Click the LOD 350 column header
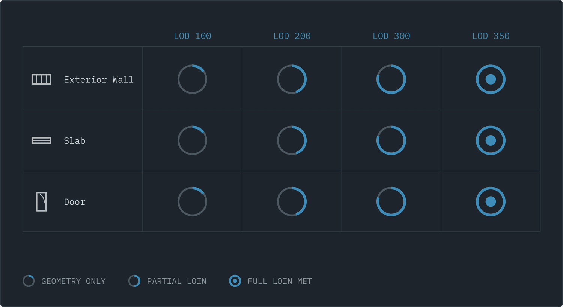Viewport: 563px width, 307px height. point(491,36)
